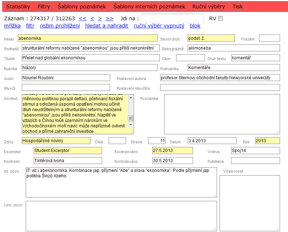Image resolution: width=288 pixels, height=232 pixels.
Task: Click the Heslo field containing abenomika
Action: point(88,38)
